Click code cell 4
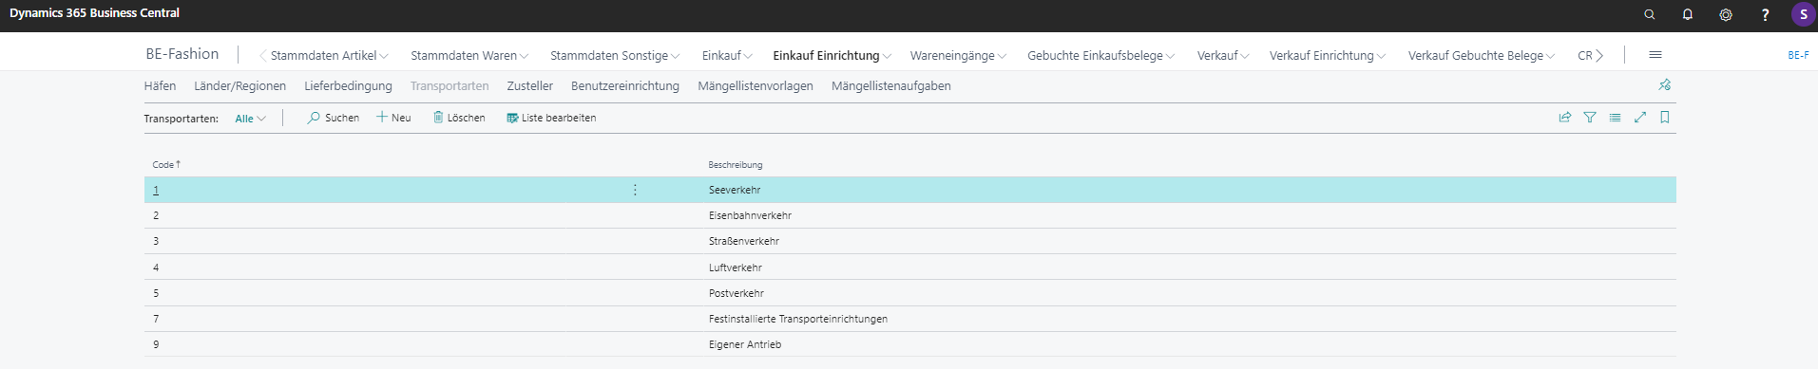Image resolution: width=1818 pixels, height=369 pixels. [x=156, y=268]
